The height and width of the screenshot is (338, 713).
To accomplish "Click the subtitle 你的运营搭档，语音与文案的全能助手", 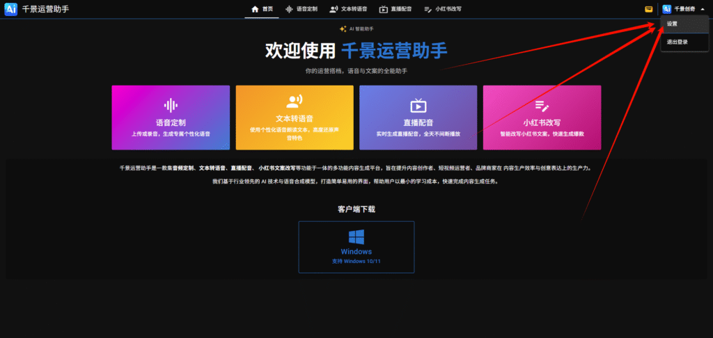I will pos(356,72).
